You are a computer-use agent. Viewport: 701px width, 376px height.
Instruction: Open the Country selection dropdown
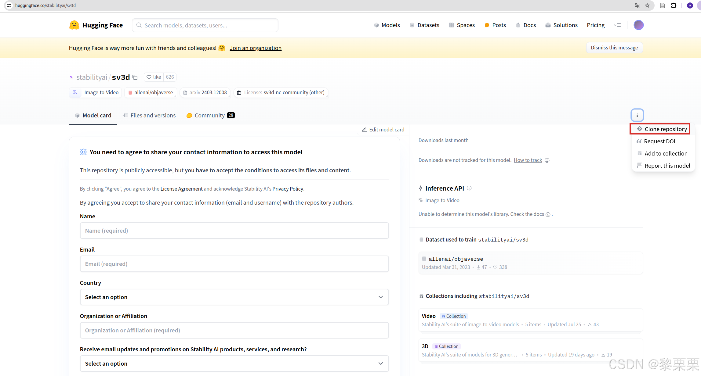(234, 297)
